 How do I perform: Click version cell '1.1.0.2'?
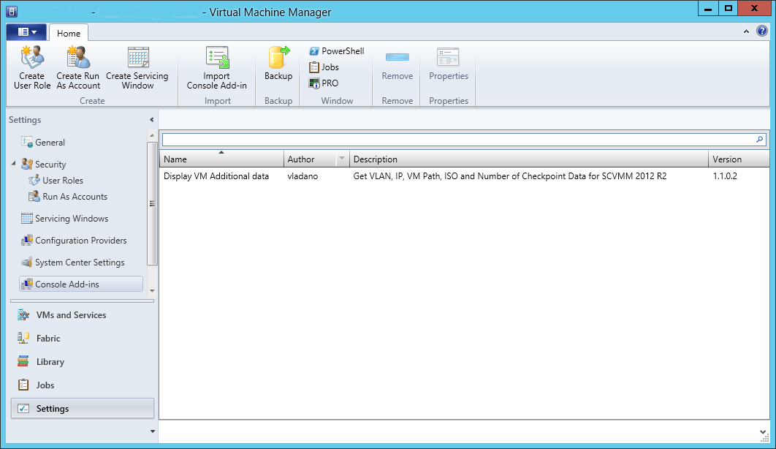tap(725, 176)
